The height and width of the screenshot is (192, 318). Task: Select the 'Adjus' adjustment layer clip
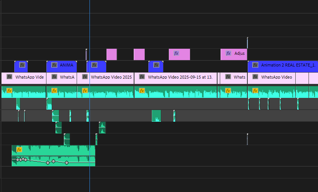point(234,54)
